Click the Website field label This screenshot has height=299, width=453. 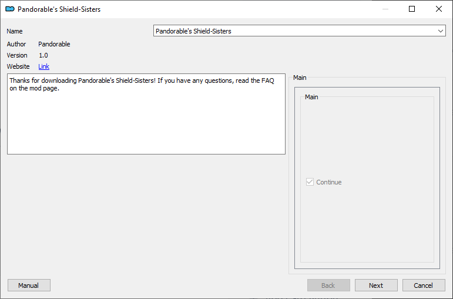[18, 66]
